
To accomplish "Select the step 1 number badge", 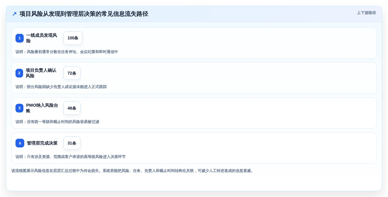I will [20, 38].
